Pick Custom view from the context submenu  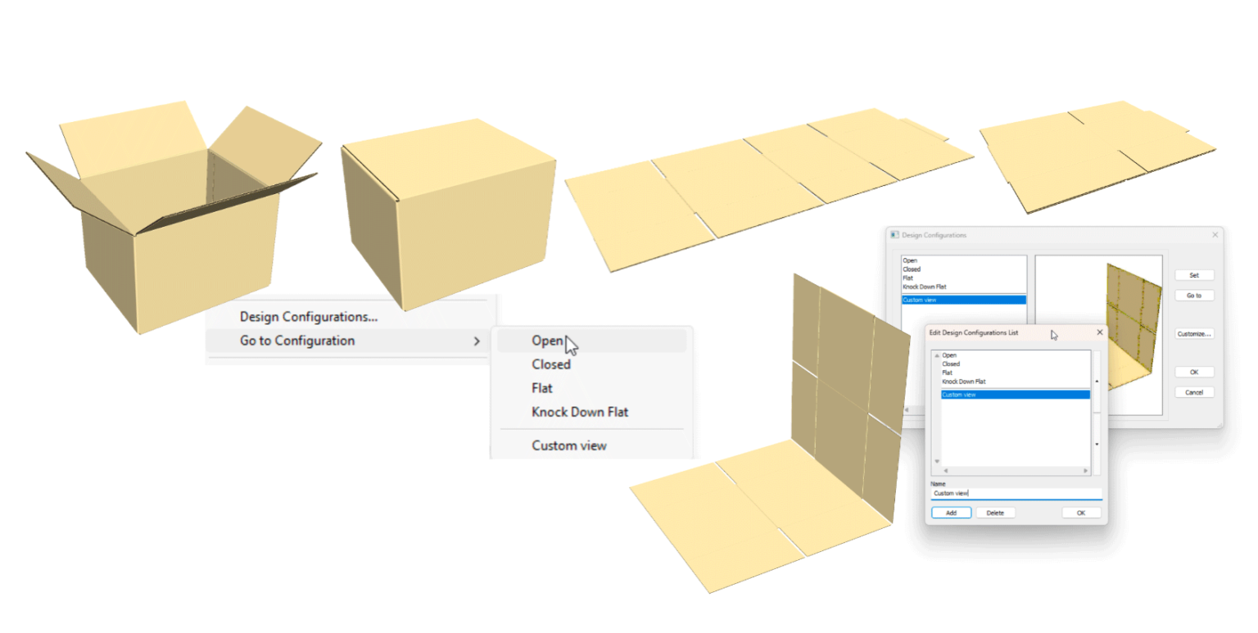click(x=568, y=445)
